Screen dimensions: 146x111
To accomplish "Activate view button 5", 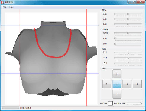I will tap(137, 84).
